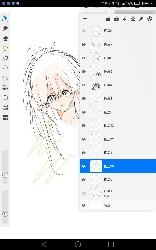The height and width of the screenshot is (250, 156).
Task: Toggle checkerboard alpha lock icon
Action: [x=133, y=19]
